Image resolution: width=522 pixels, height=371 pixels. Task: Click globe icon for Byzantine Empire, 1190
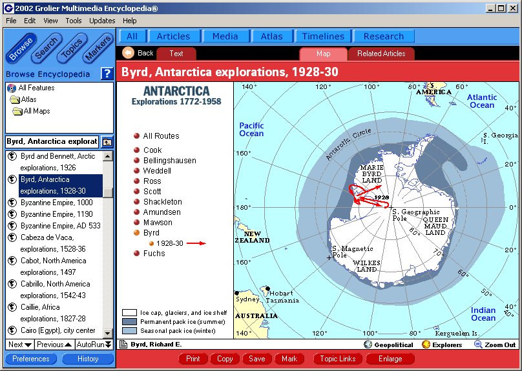[x=12, y=214]
